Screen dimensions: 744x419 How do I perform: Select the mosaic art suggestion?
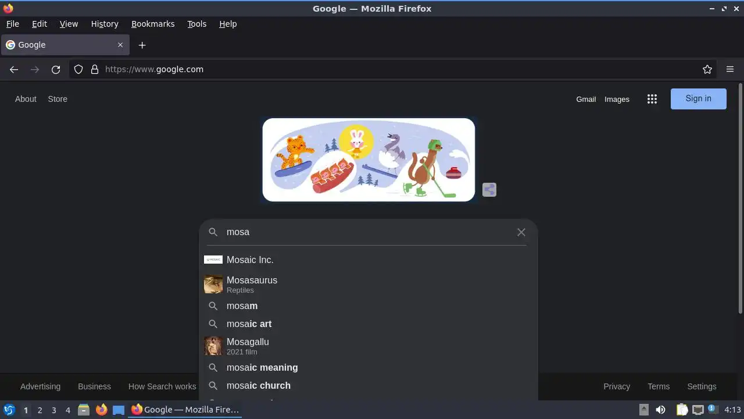point(369,324)
